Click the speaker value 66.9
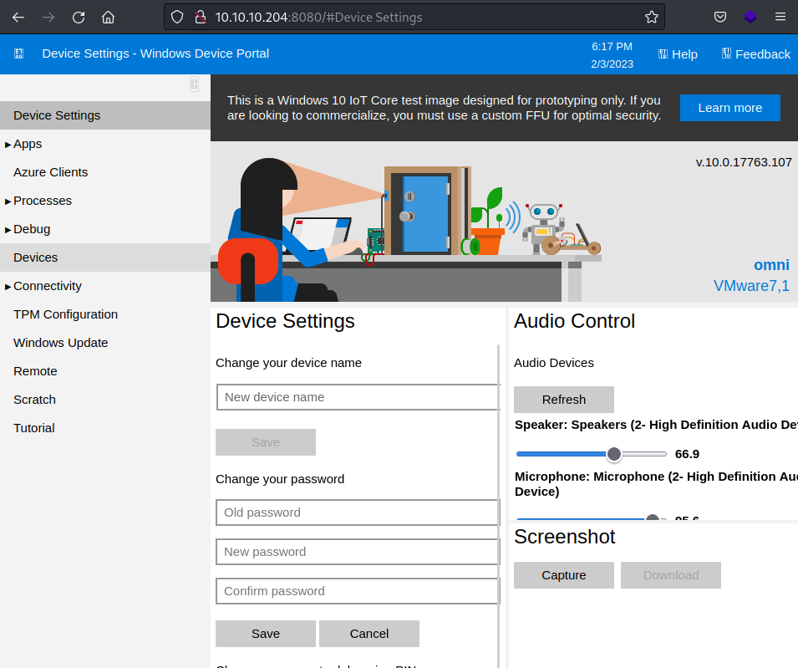This screenshot has width=798, height=668. pyautogui.click(x=687, y=454)
